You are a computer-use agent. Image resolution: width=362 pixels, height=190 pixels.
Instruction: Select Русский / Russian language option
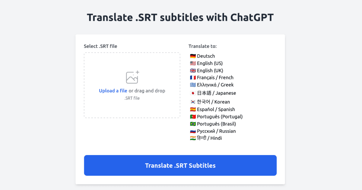213,131
